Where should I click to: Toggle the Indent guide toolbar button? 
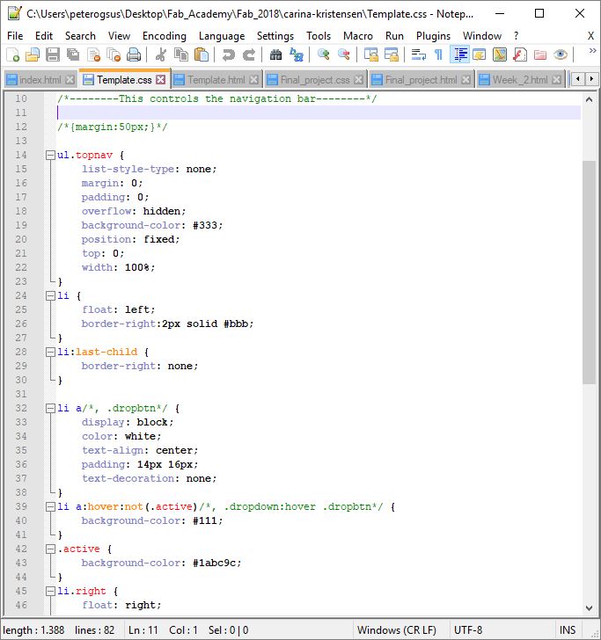458,55
